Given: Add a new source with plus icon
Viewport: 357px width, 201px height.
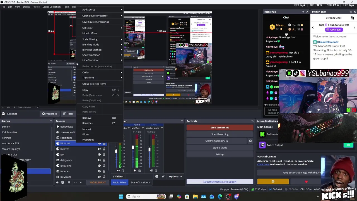Looking at the screenshot, I should (57, 182).
